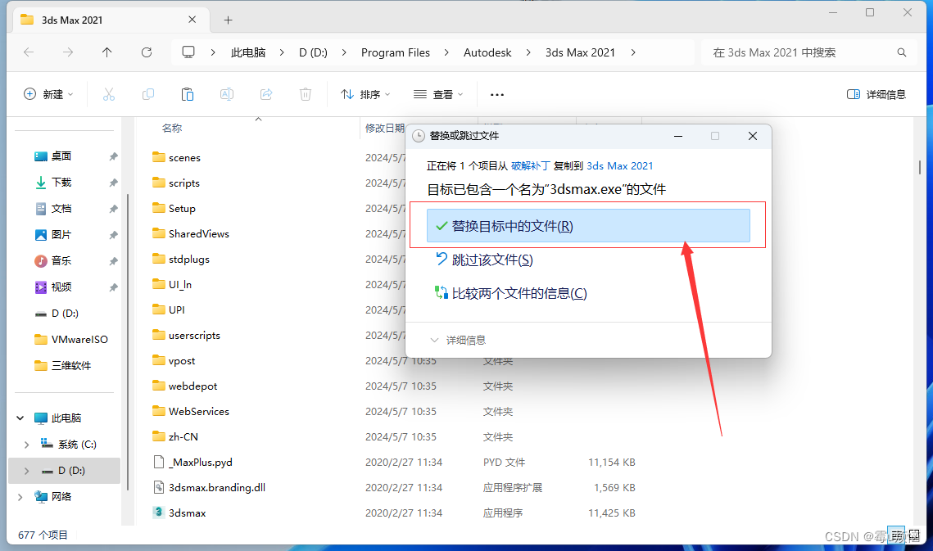This screenshot has height=551, width=933.
Task: Choose 跳过该文件(S)
Action: coord(492,260)
